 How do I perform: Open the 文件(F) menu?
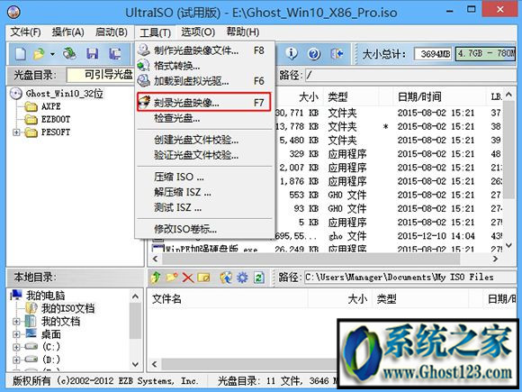click(25, 32)
